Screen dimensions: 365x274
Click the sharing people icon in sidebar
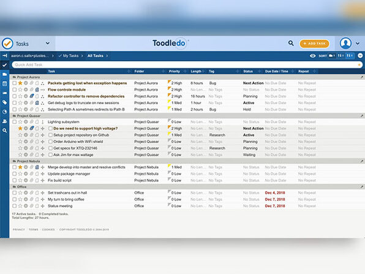[x=5, y=121]
